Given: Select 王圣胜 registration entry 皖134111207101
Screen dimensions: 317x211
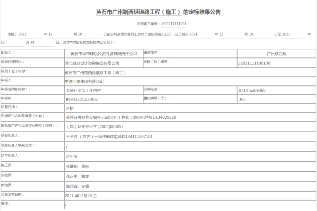Looking at the screenshot, I should click(109, 137).
